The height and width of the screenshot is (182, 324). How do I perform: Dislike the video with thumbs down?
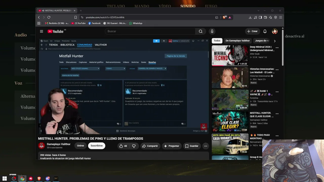coord(134,146)
